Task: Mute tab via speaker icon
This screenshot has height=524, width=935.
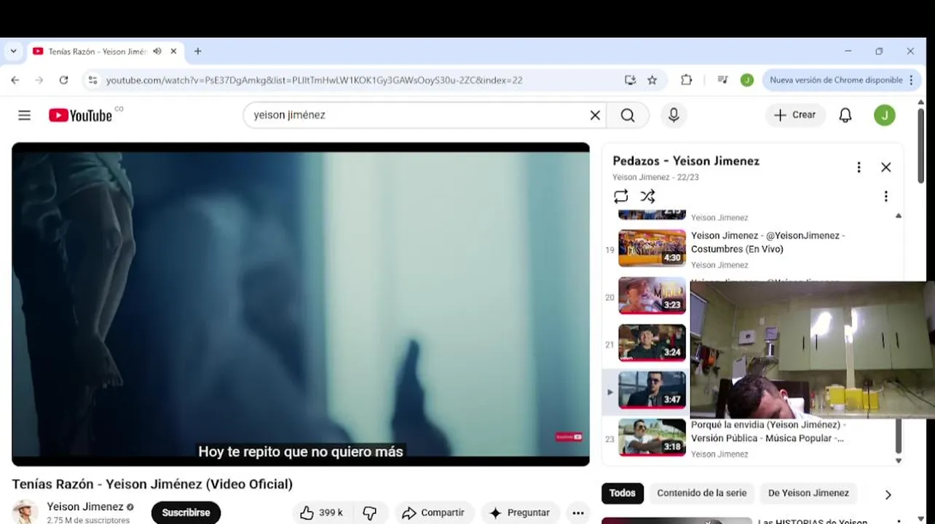Action: click(157, 52)
